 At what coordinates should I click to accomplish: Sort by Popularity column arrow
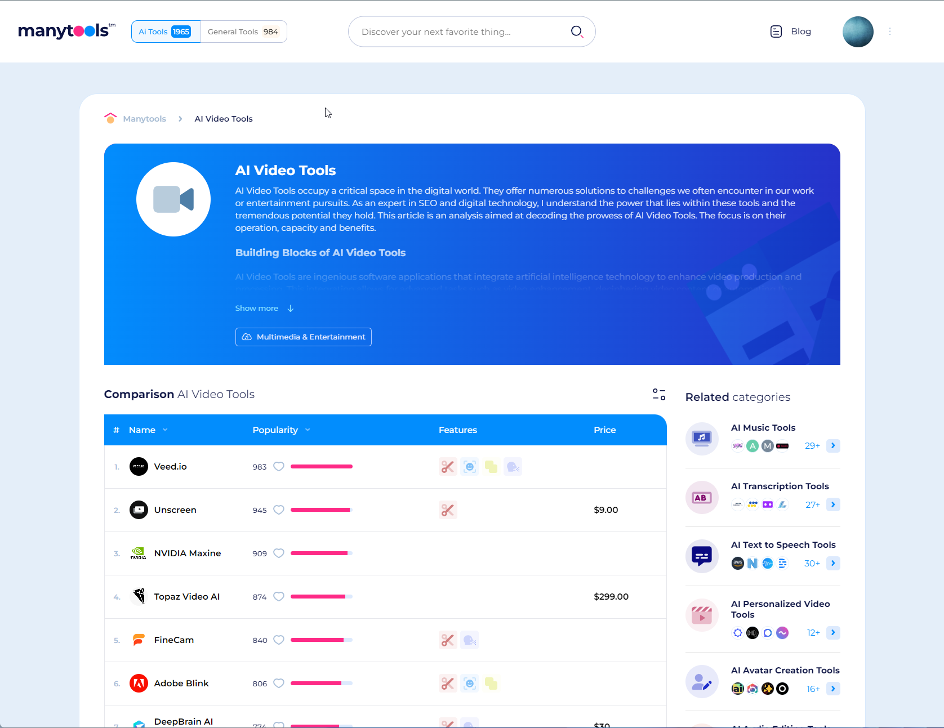pos(308,430)
